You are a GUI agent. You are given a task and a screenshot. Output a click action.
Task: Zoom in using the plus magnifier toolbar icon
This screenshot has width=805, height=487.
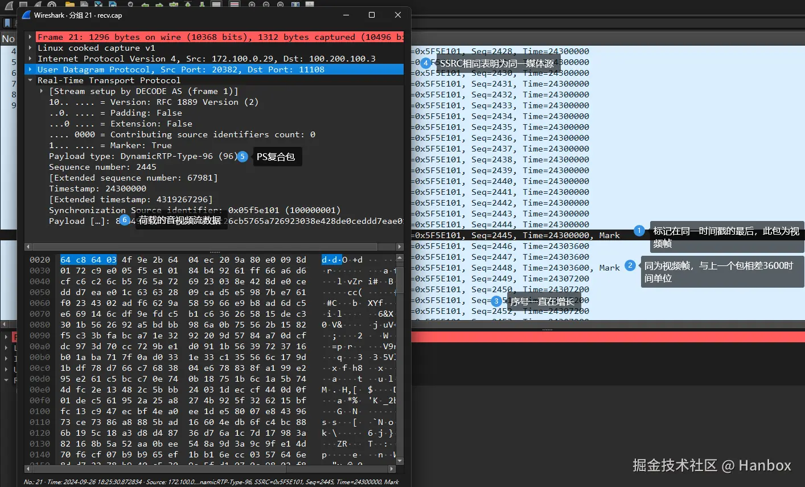[252, 4]
